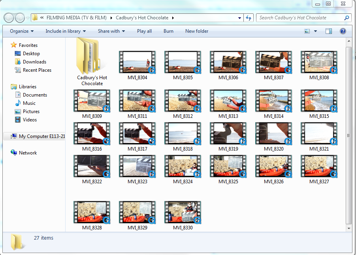The image size is (356, 255).
Task: Click the Back navigation arrow
Action: point(9,18)
